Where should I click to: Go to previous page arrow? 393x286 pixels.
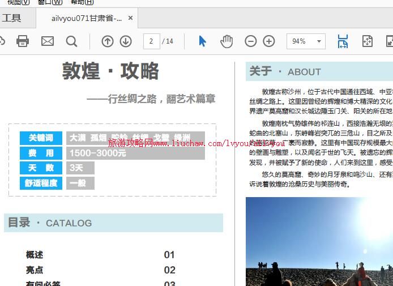point(108,41)
